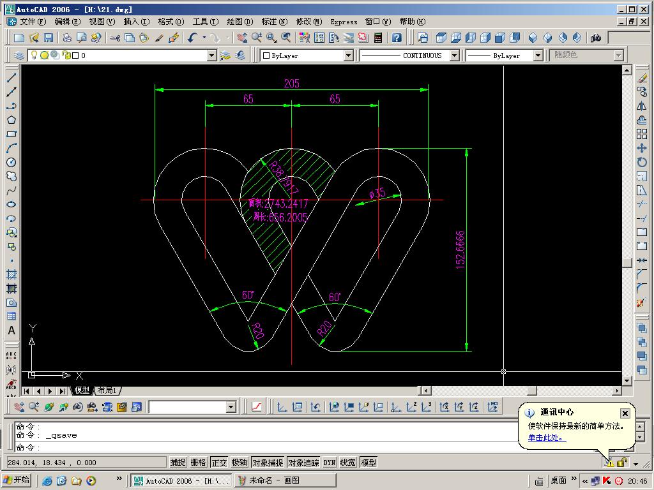This screenshot has height=490, width=654.
Task: Open the QuickCalc calculator icon
Action: tap(378, 38)
